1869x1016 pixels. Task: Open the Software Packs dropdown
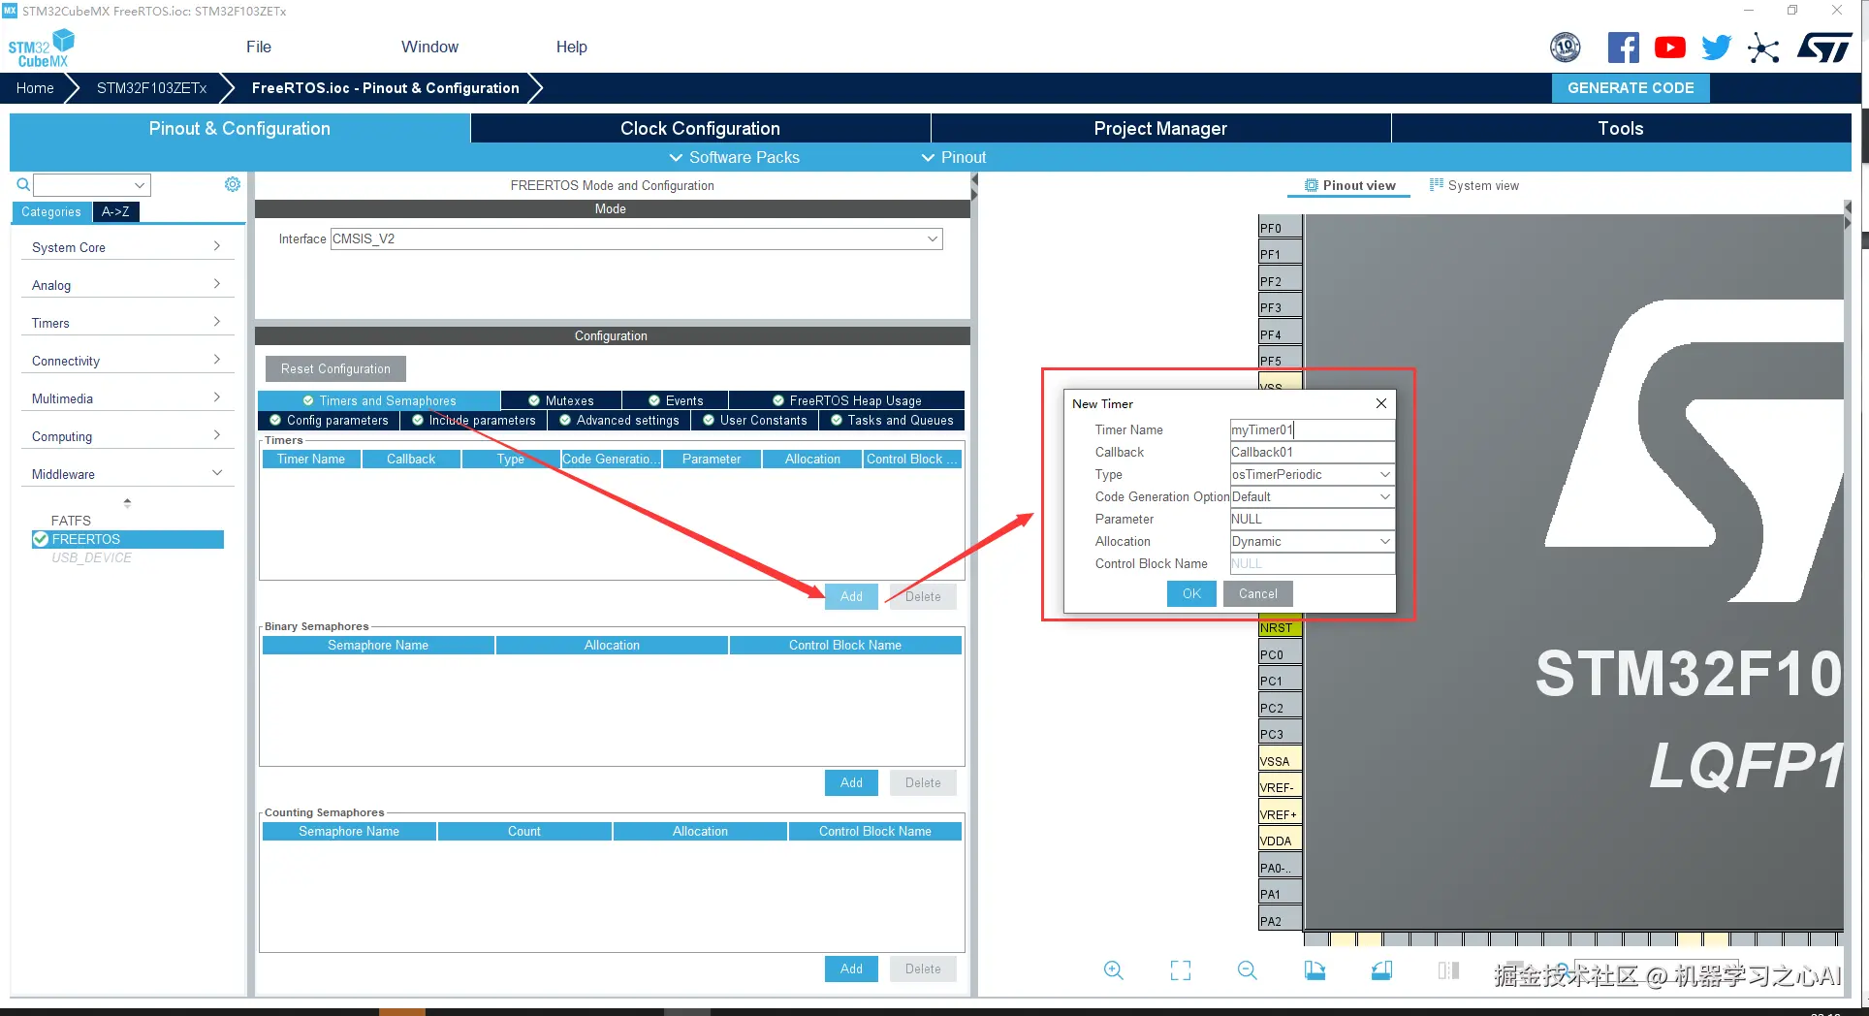pyautogui.click(x=734, y=157)
